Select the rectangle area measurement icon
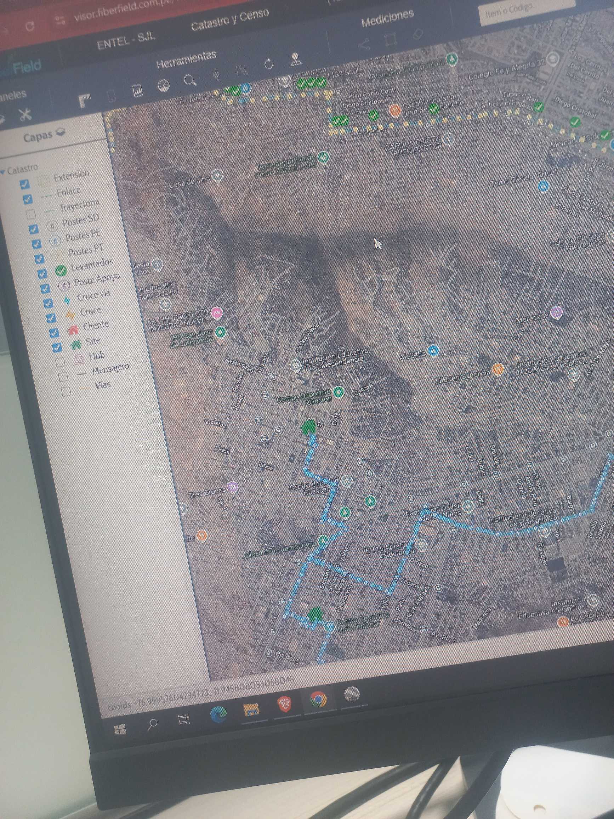The height and width of the screenshot is (819, 614). 391,39
